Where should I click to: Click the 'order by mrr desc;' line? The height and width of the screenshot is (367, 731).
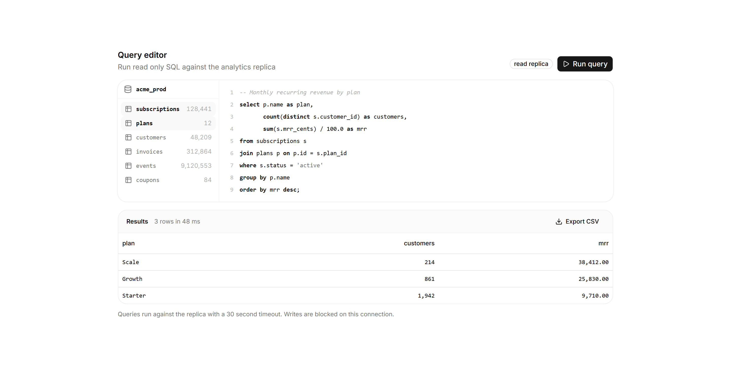[x=269, y=190]
